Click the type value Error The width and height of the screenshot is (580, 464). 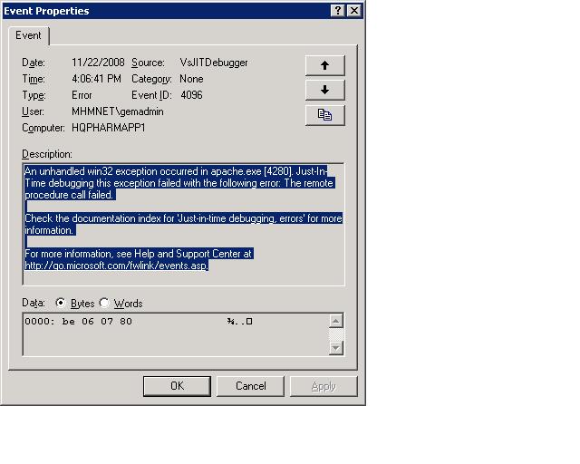[82, 95]
